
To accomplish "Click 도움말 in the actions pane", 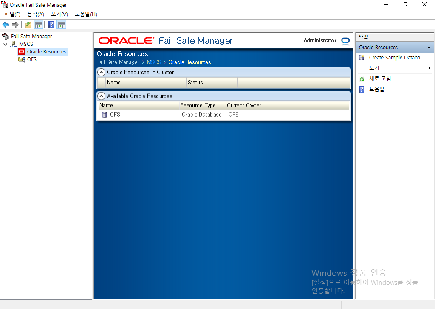I will point(376,89).
